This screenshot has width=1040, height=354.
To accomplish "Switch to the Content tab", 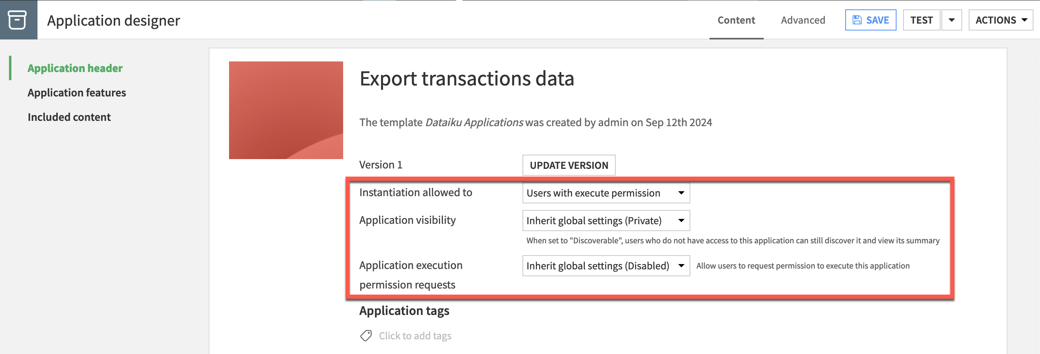I will click(x=736, y=20).
